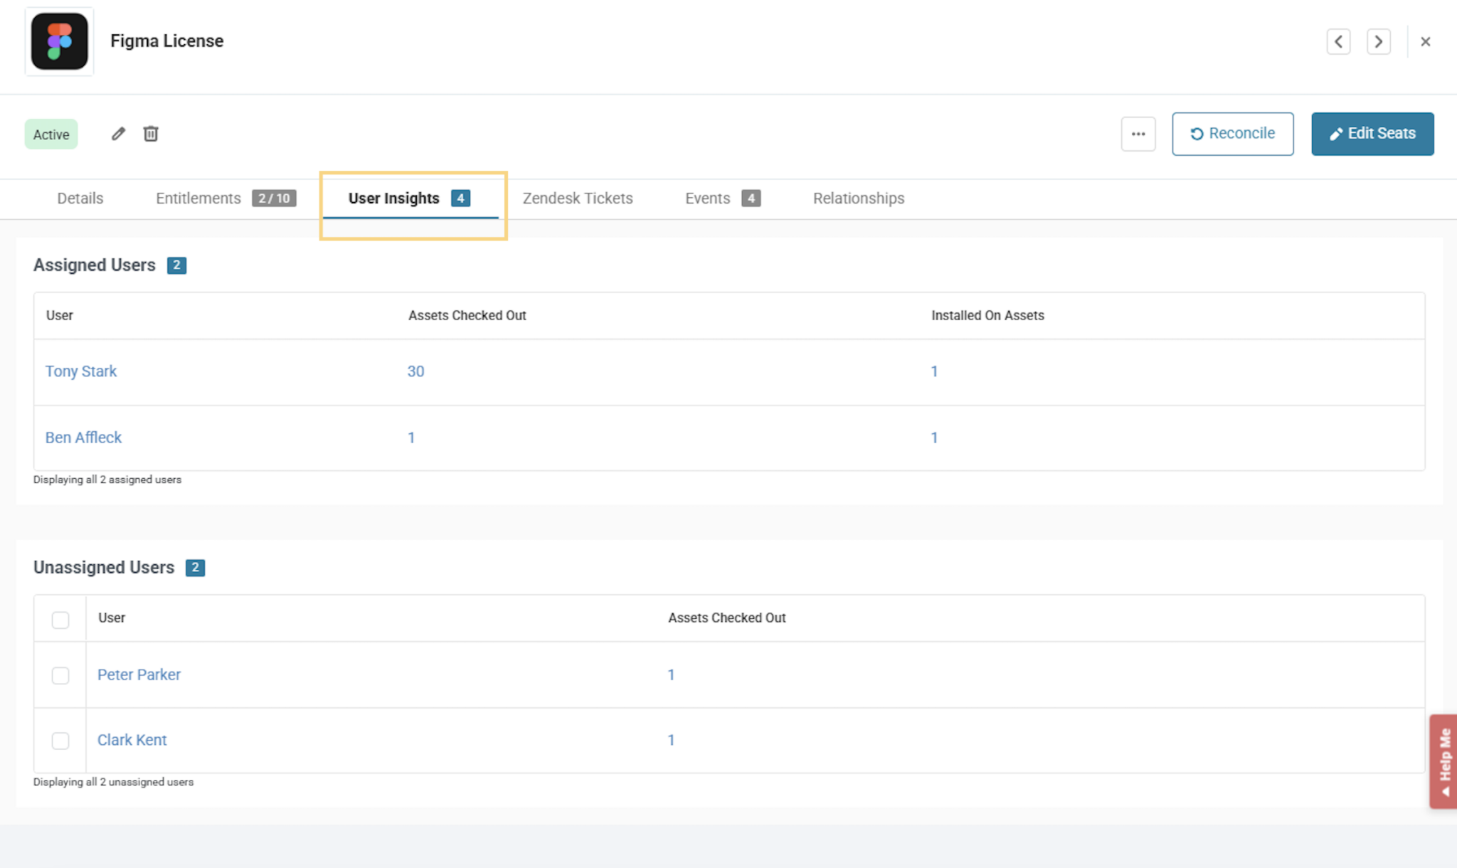Check the checkbox next to Peter Parker
The image size is (1457, 868).
(60, 675)
